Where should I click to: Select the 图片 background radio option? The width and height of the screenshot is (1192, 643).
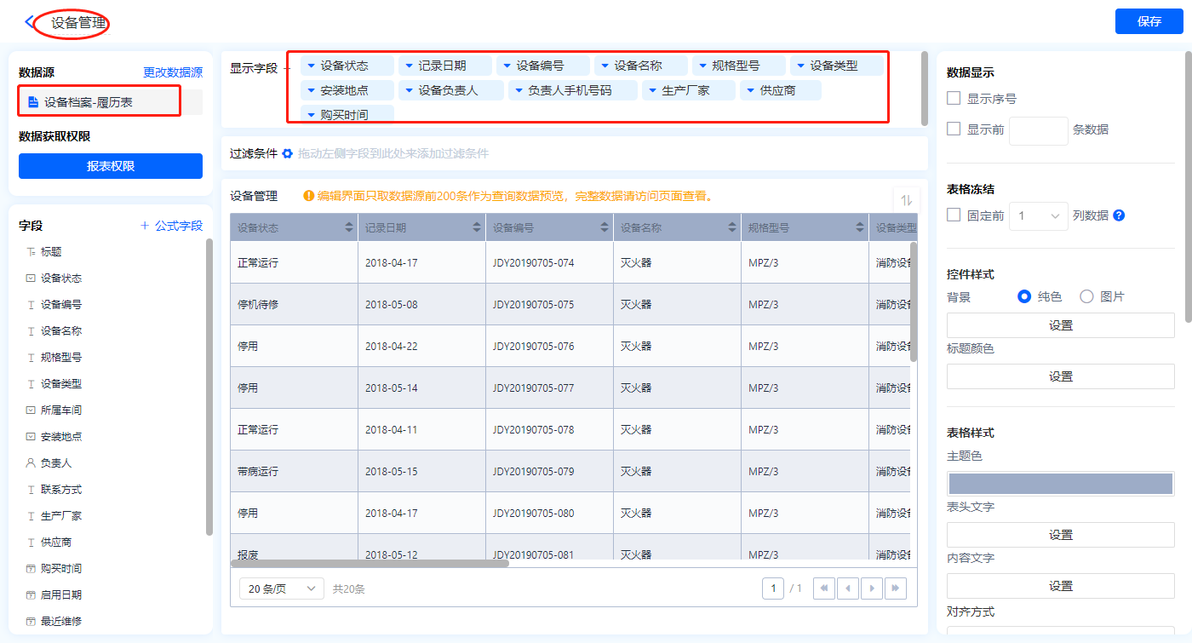tap(1086, 296)
